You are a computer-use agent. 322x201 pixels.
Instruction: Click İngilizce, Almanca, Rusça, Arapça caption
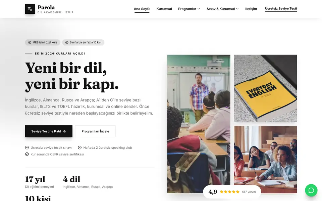pyautogui.click(x=88, y=187)
